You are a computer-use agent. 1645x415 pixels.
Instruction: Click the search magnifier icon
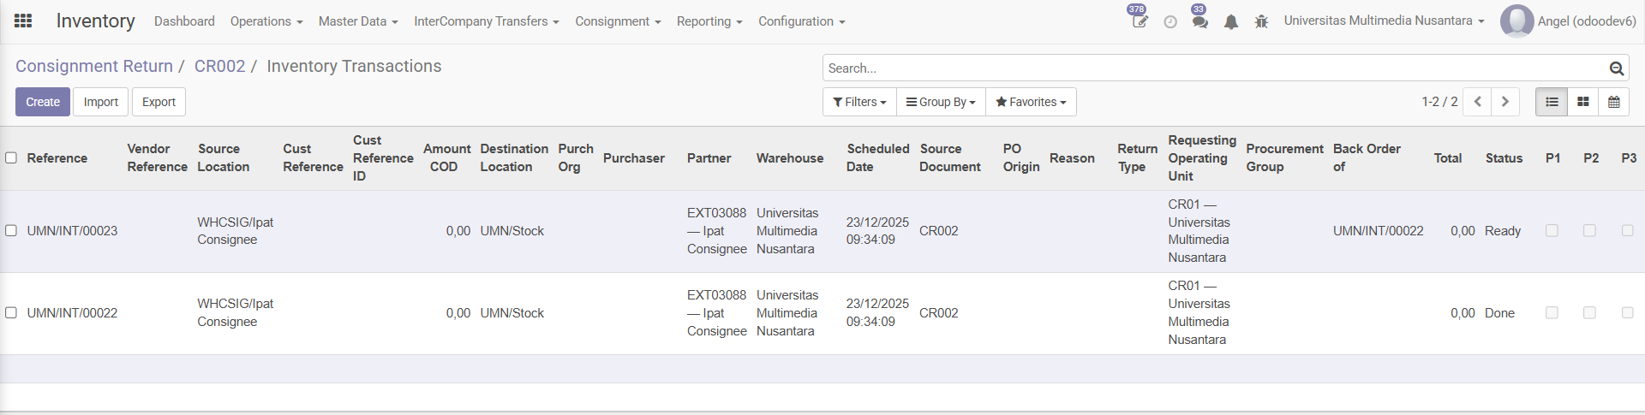coord(1616,68)
